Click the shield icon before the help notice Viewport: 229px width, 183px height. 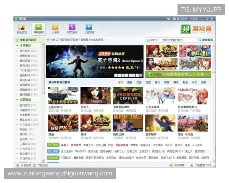tap(48, 40)
